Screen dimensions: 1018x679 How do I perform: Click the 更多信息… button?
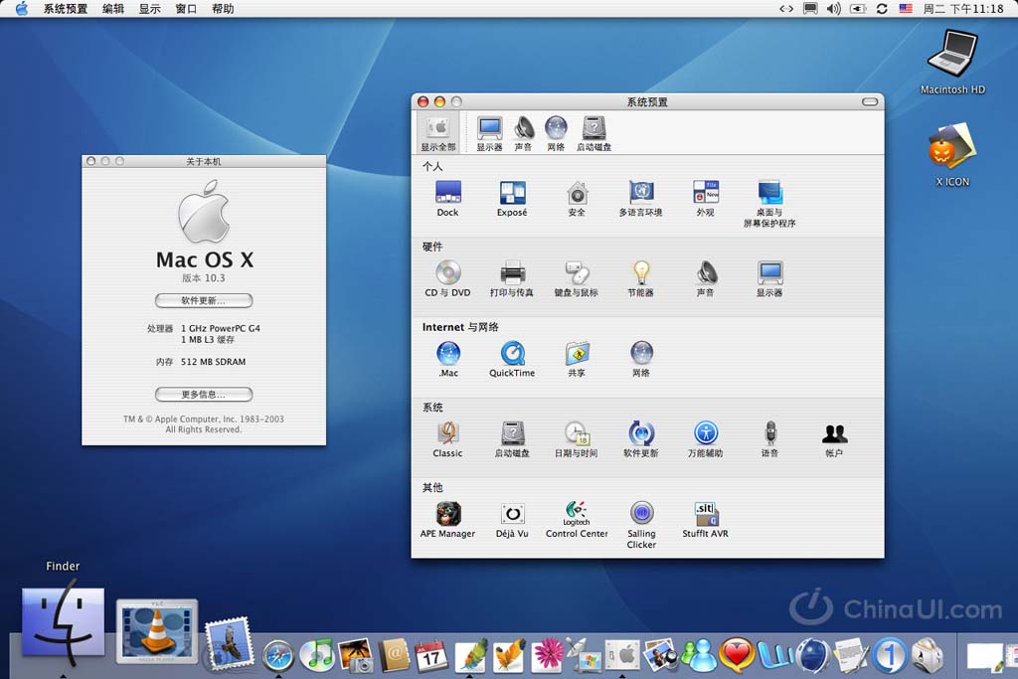204,394
